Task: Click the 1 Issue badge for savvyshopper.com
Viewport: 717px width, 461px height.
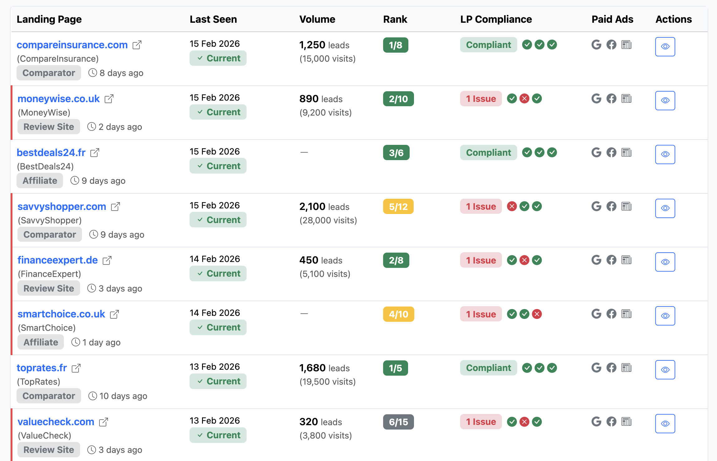Action: 481,206
